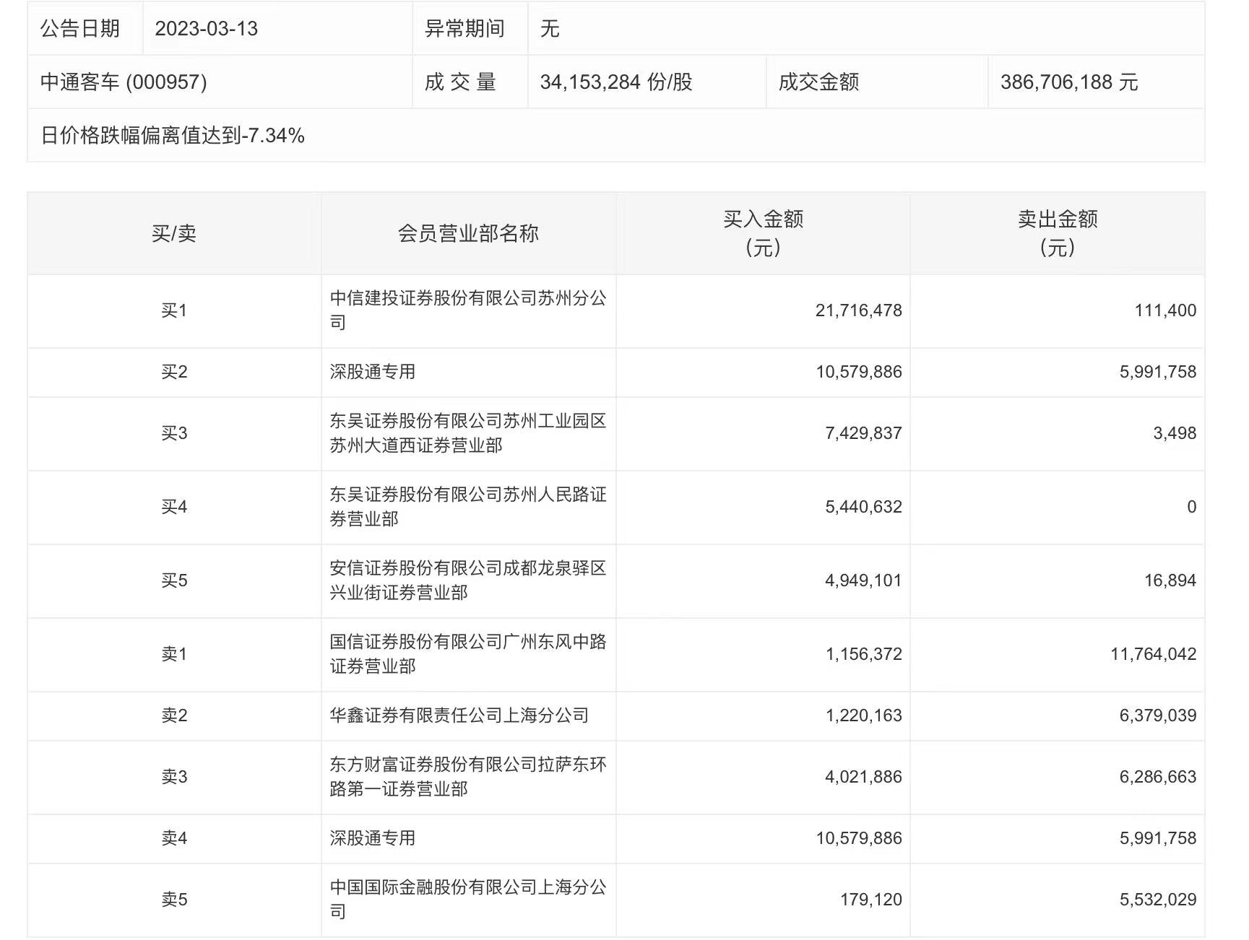Select 10,579,886 in the 卖4 row

859,838
